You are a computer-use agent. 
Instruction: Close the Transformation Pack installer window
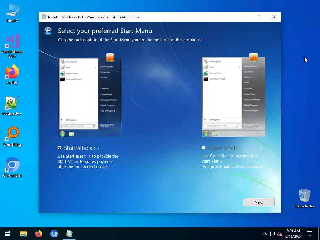pos(274,17)
